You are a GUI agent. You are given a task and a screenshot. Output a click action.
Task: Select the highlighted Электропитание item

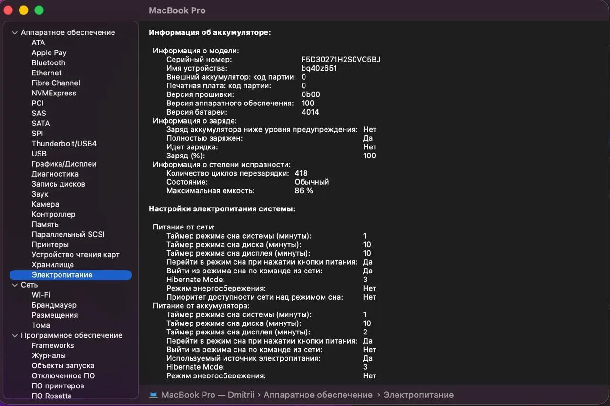(x=71, y=275)
